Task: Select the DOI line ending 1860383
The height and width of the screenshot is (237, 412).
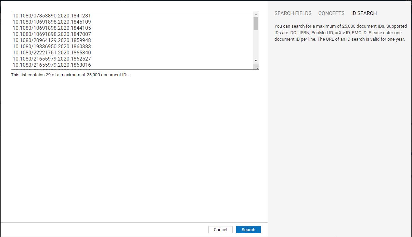Action: tap(52, 46)
